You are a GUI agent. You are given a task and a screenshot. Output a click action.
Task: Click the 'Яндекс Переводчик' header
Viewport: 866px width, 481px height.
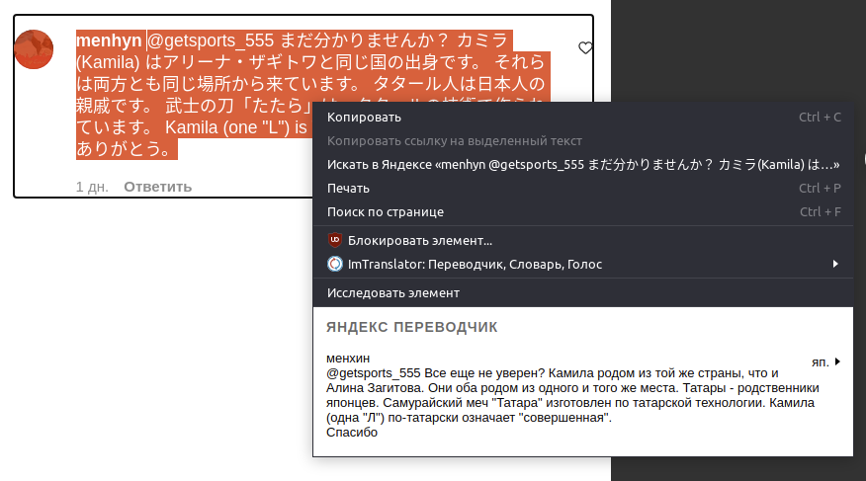pos(412,327)
